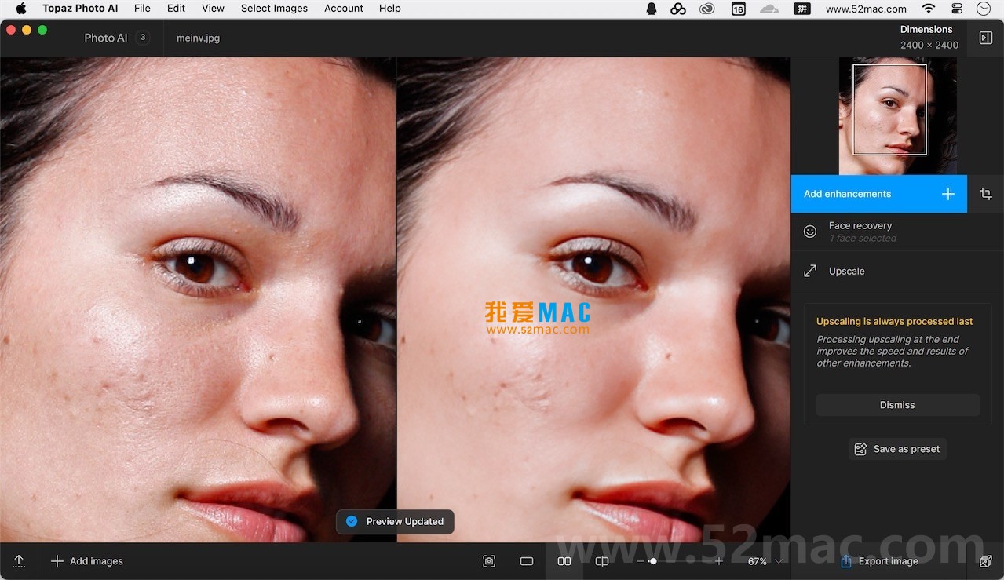Switch to split slider view layout

click(602, 561)
